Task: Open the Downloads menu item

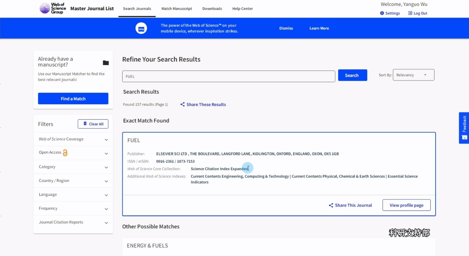Action: pos(212,9)
